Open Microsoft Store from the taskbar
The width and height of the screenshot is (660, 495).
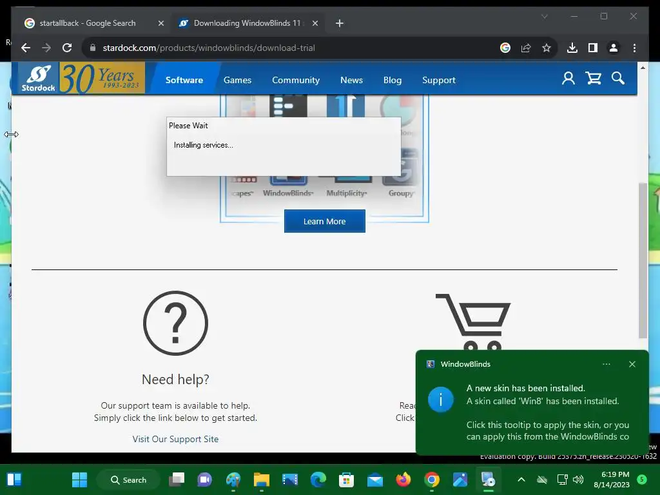pos(346,480)
